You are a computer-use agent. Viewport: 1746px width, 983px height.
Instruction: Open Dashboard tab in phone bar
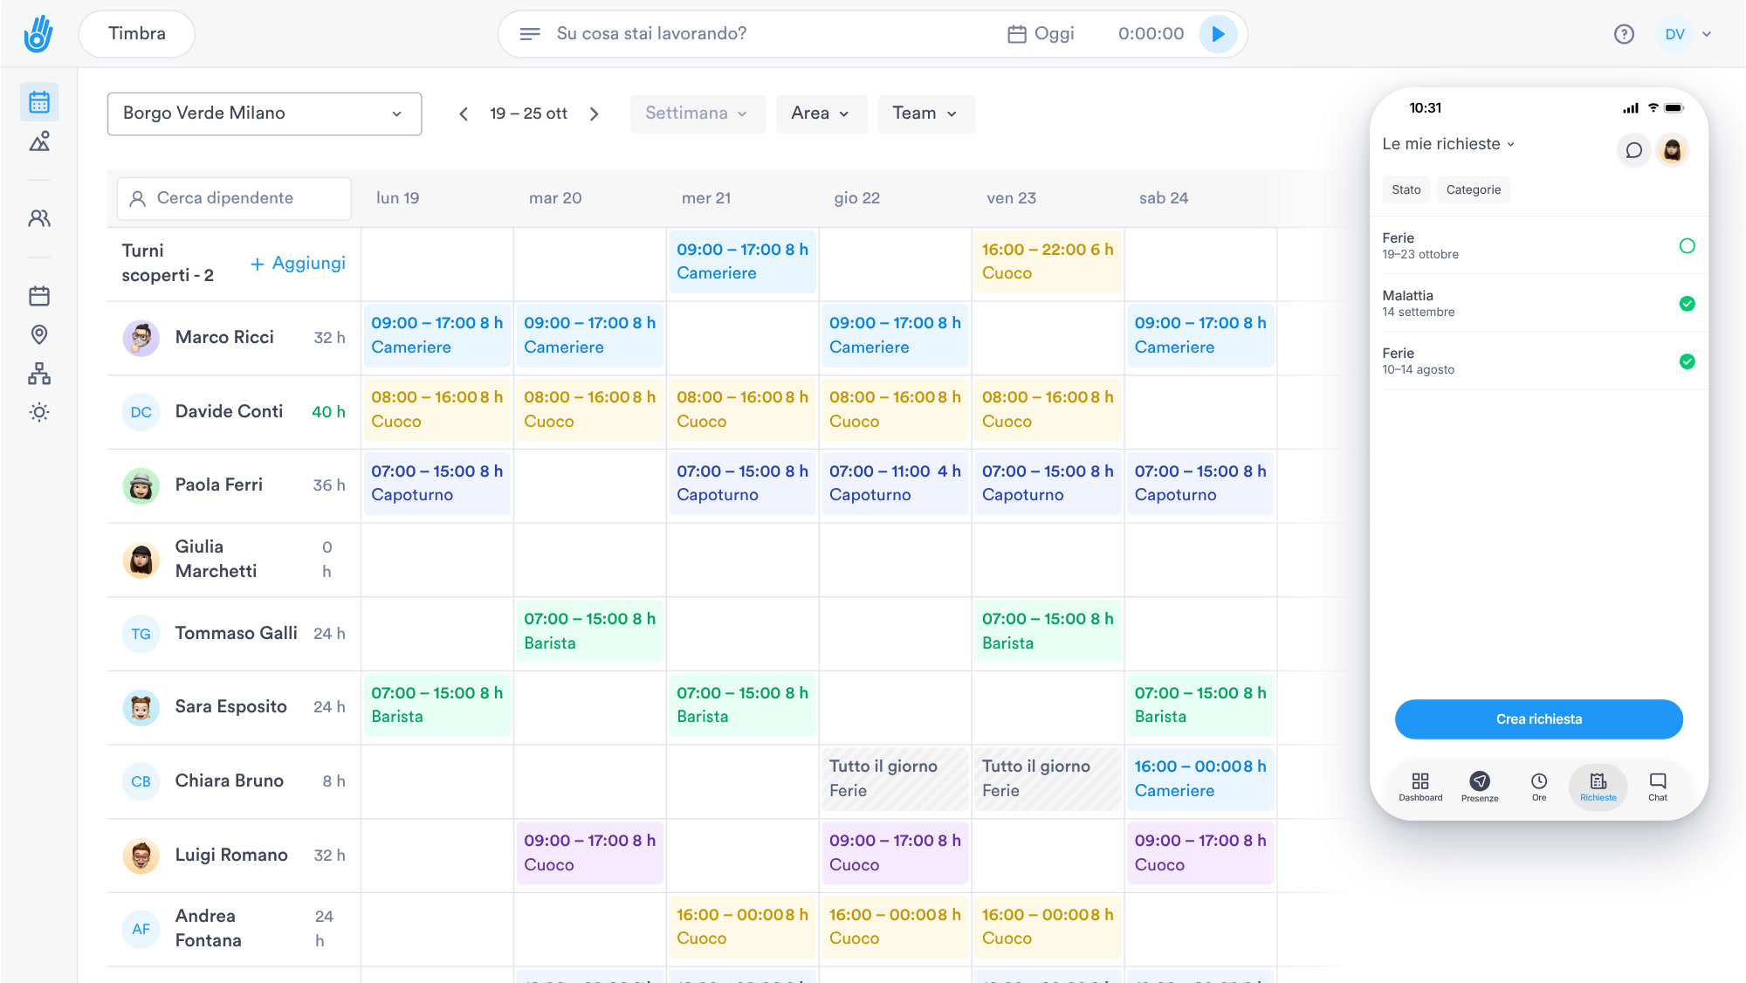click(1420, 787)
